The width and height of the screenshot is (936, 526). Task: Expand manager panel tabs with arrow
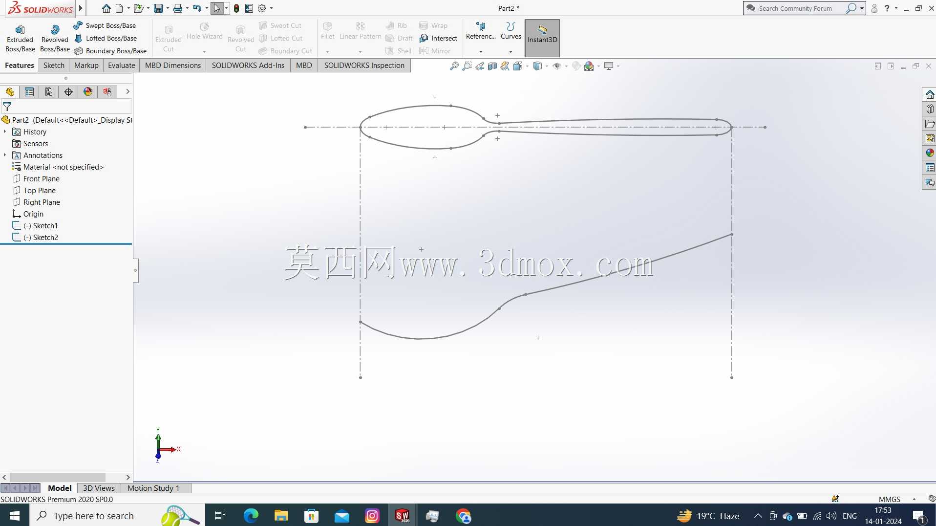128,91
